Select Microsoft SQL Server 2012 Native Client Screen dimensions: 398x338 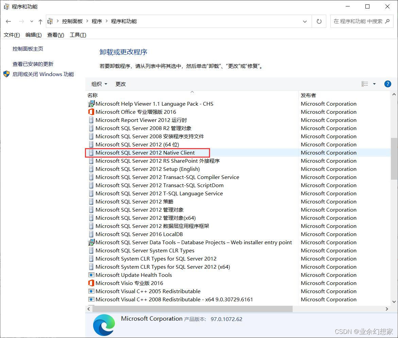(x=145, y=153)
